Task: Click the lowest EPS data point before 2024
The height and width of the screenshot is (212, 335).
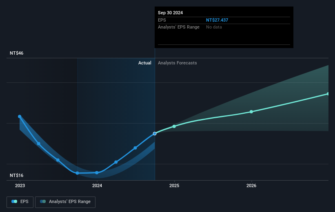Action: point(78,173)
